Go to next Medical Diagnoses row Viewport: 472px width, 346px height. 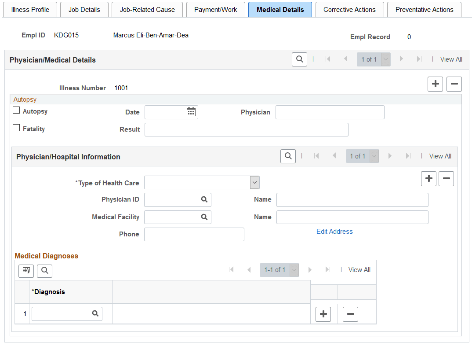tap(310, 269)
